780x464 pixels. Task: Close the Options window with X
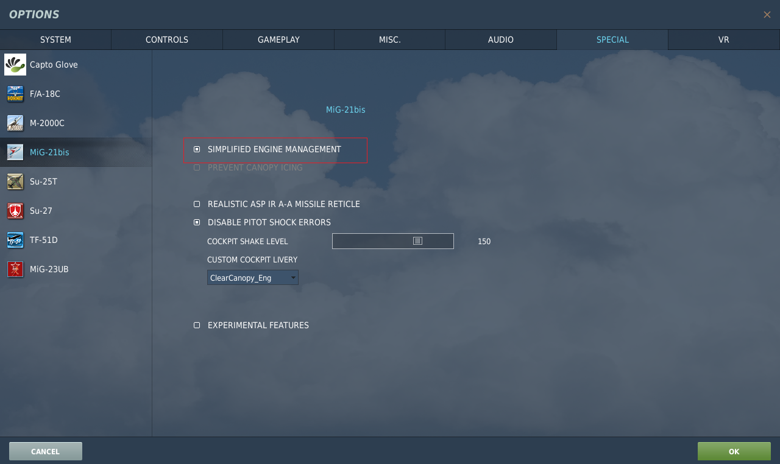(x=767, y=15)
